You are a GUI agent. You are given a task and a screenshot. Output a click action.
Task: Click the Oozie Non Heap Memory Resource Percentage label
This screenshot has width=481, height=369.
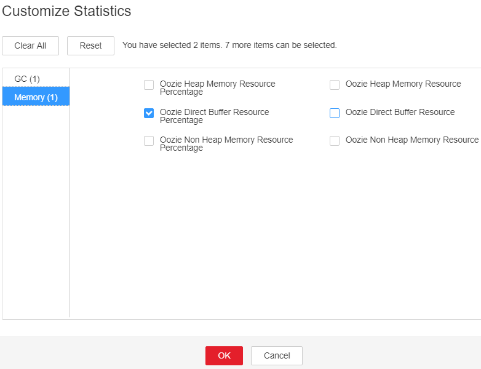(226, 143)
